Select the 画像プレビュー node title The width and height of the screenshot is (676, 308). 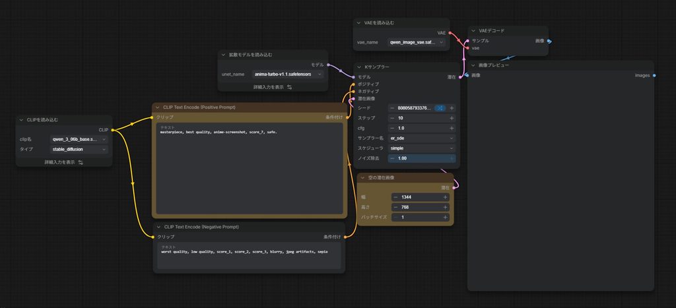click(494, 65)
